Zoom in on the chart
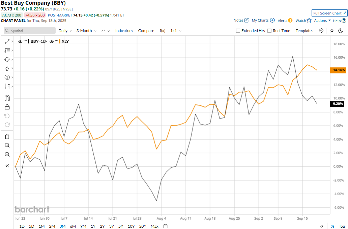The height and width of the screenshot is (229, 348). (7, 145)
